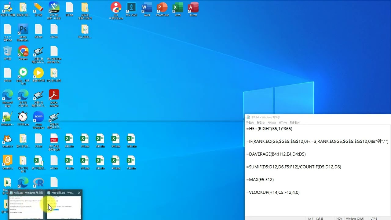Screen dimensions: 391x220
Task: Select the (2023) 컴활1급필기 folder
Action: coord(85,10)
